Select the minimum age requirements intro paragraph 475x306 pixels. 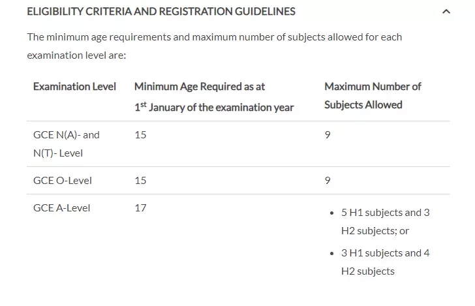click(x=215, y=46)
